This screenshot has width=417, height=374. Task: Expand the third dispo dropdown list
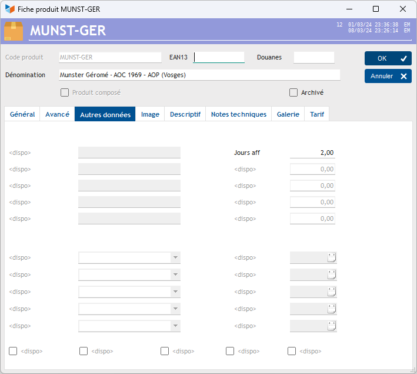click(x=174, y=292)
